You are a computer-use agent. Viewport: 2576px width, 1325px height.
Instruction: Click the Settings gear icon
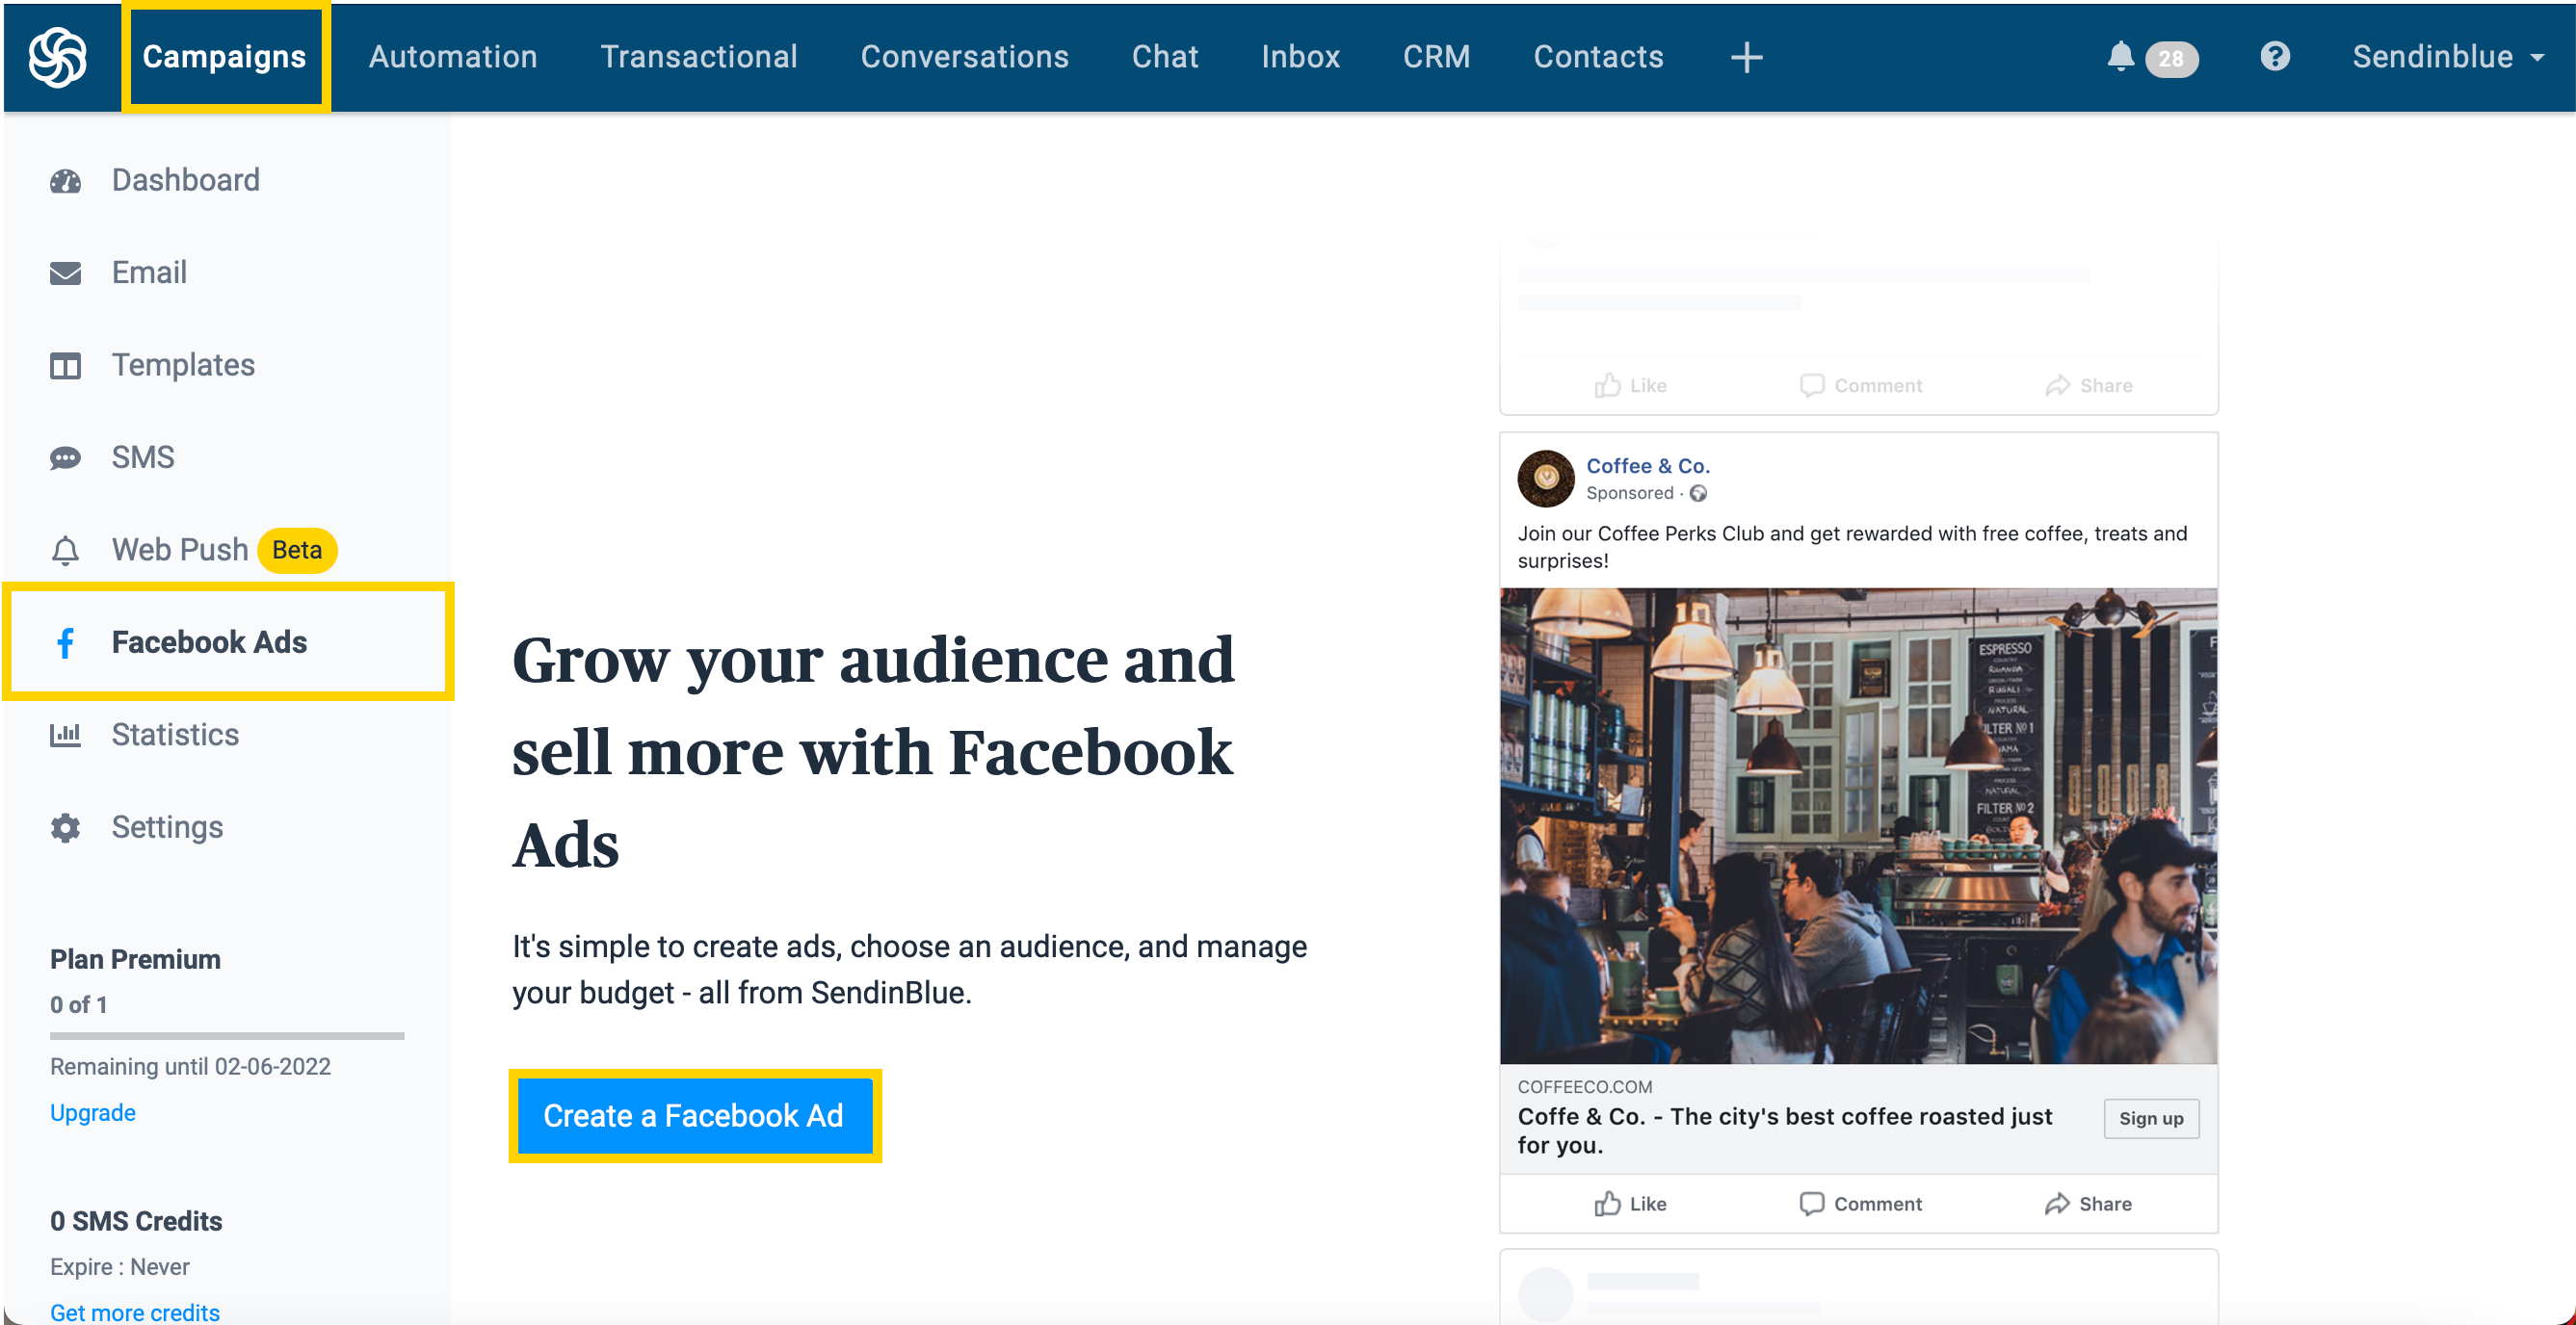point(65,827)
